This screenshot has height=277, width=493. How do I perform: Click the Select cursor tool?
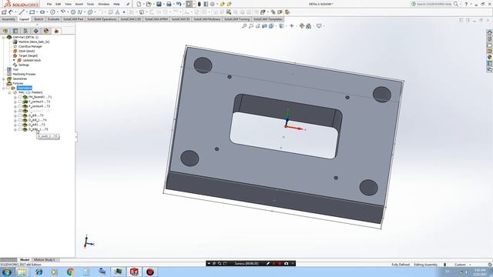click(x=189, y=4)
